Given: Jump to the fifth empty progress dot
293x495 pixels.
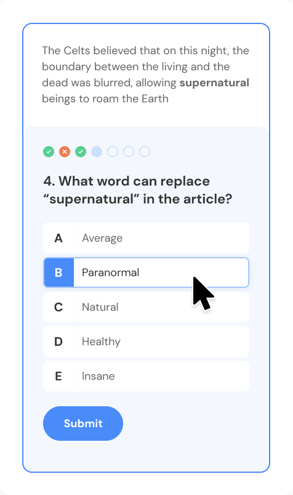Looking at the screenshot, I should (113, 152).
